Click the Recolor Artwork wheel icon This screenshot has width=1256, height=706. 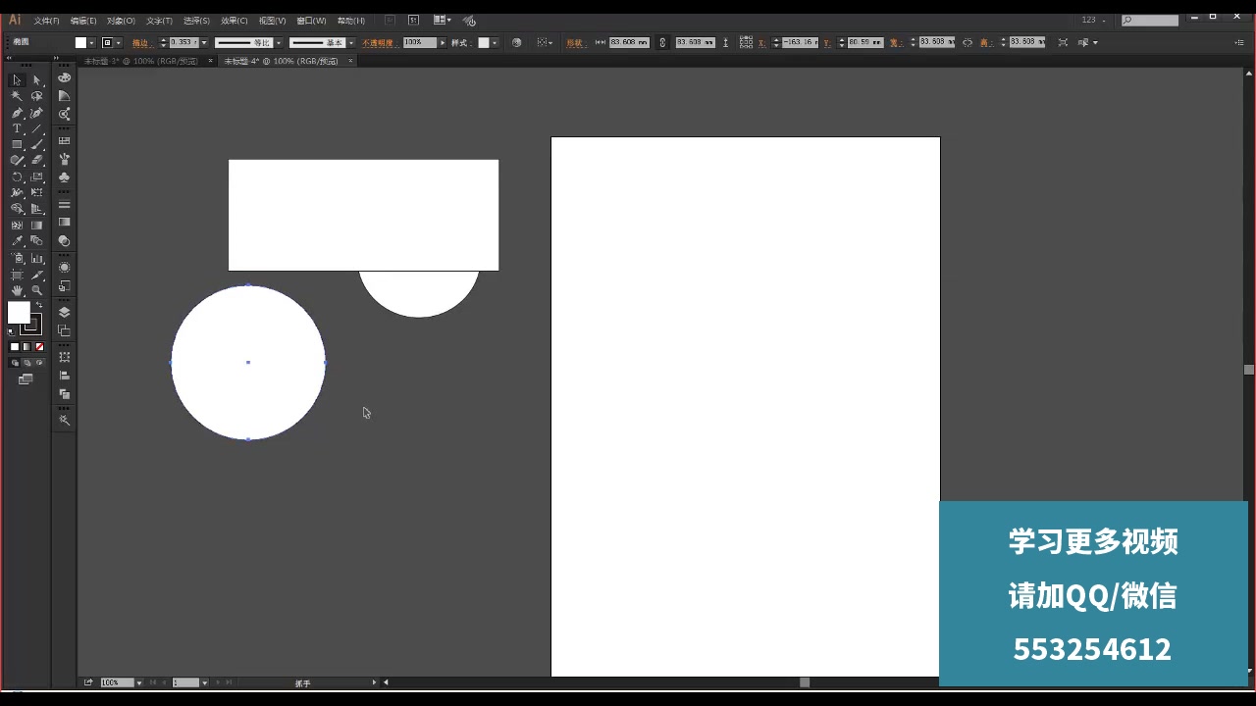click(516, 42)
